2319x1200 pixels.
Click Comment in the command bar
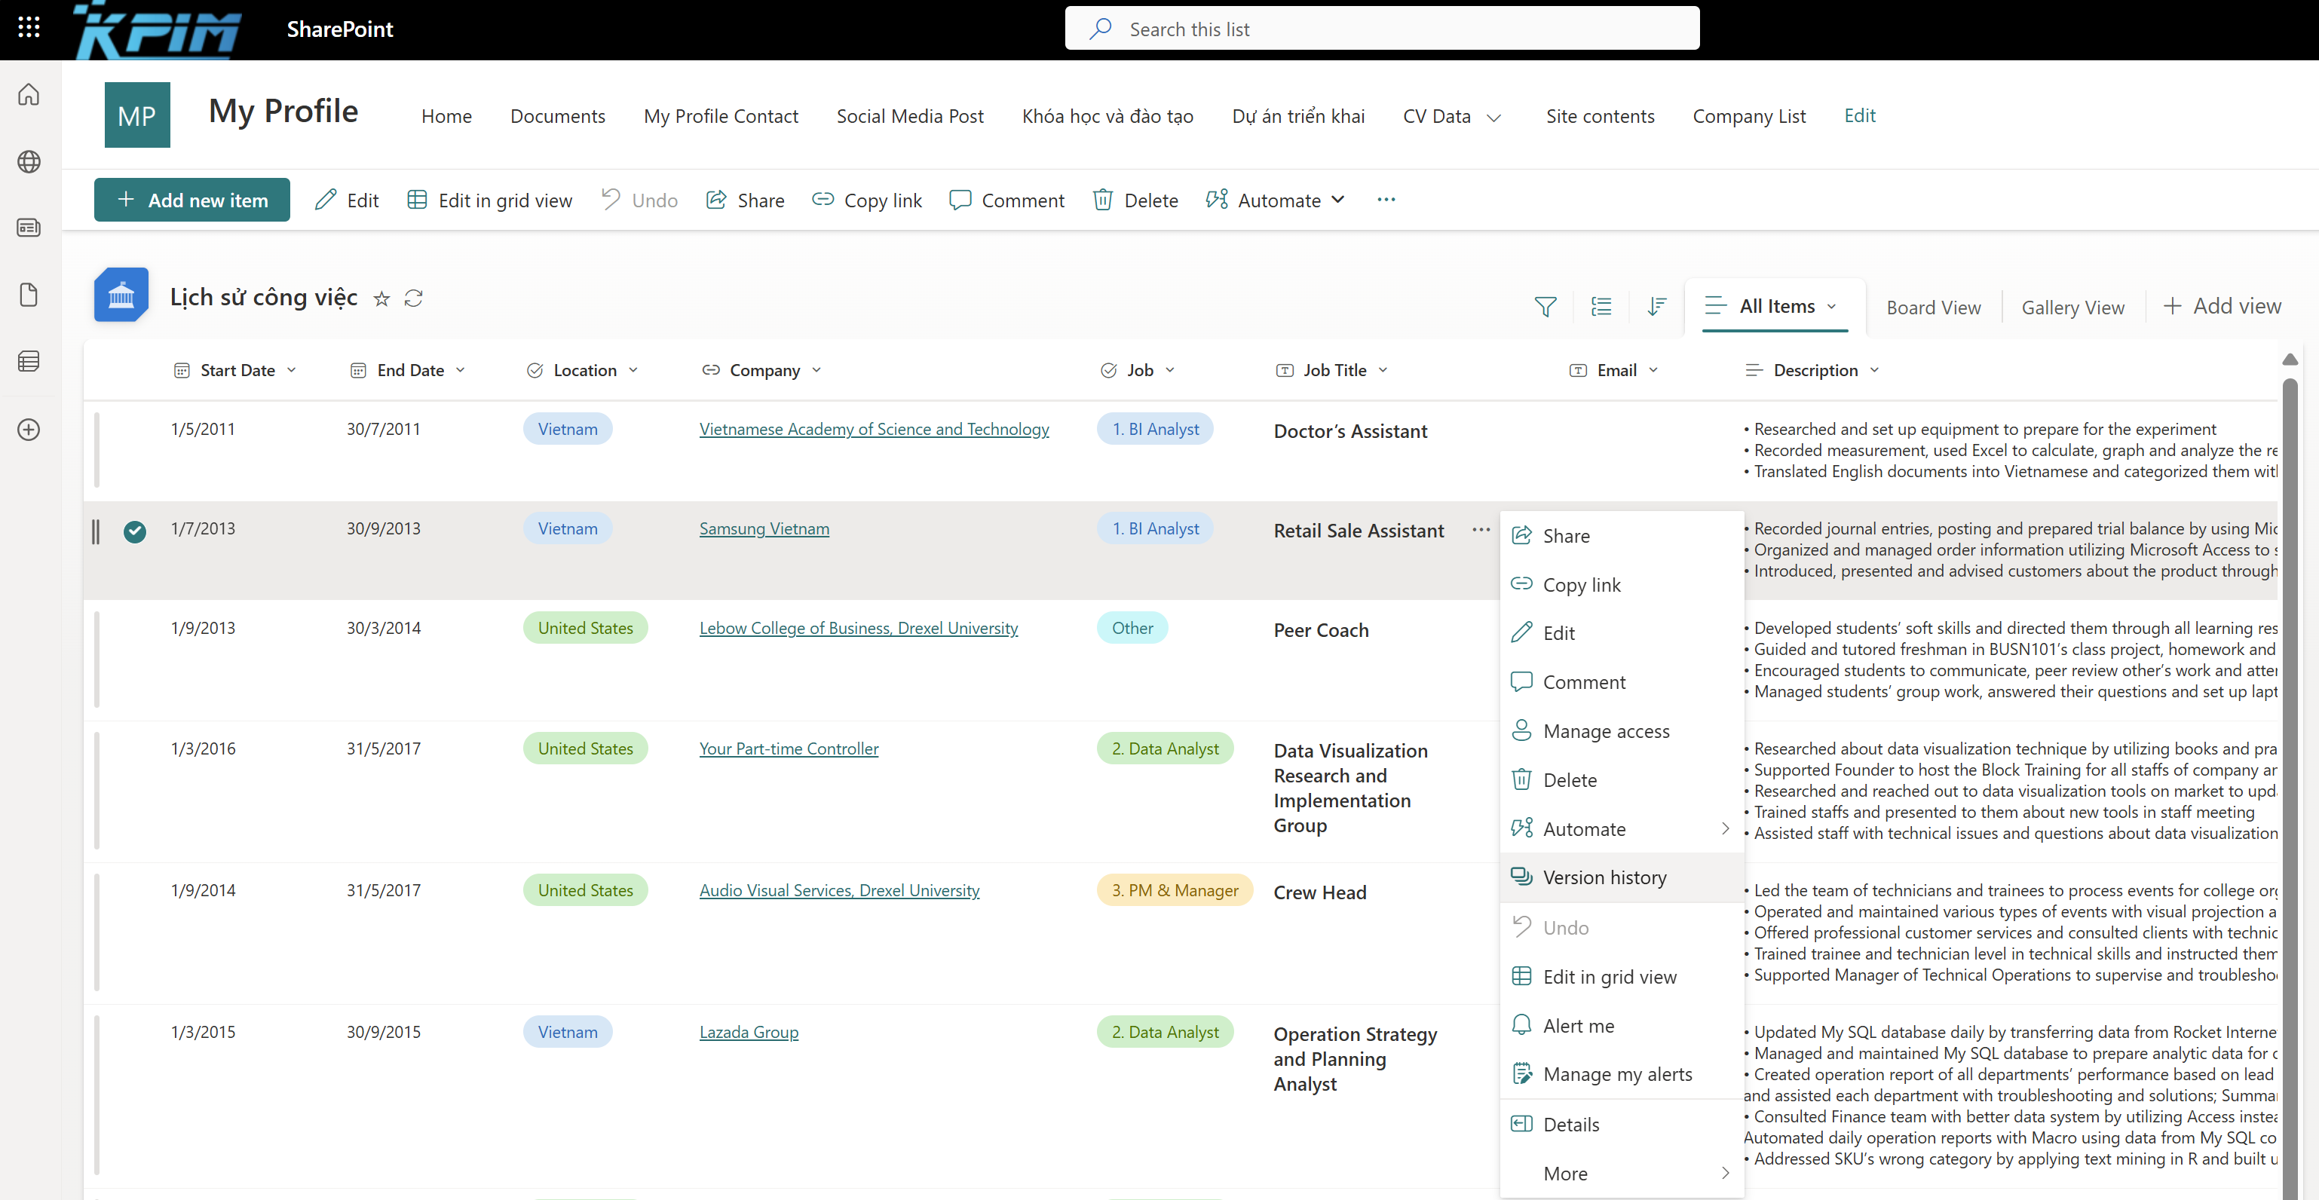[1006, 200]
